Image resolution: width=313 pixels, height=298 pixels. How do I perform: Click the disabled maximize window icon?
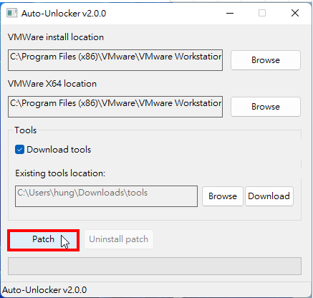pyautogui.click(x=262, y=13)
